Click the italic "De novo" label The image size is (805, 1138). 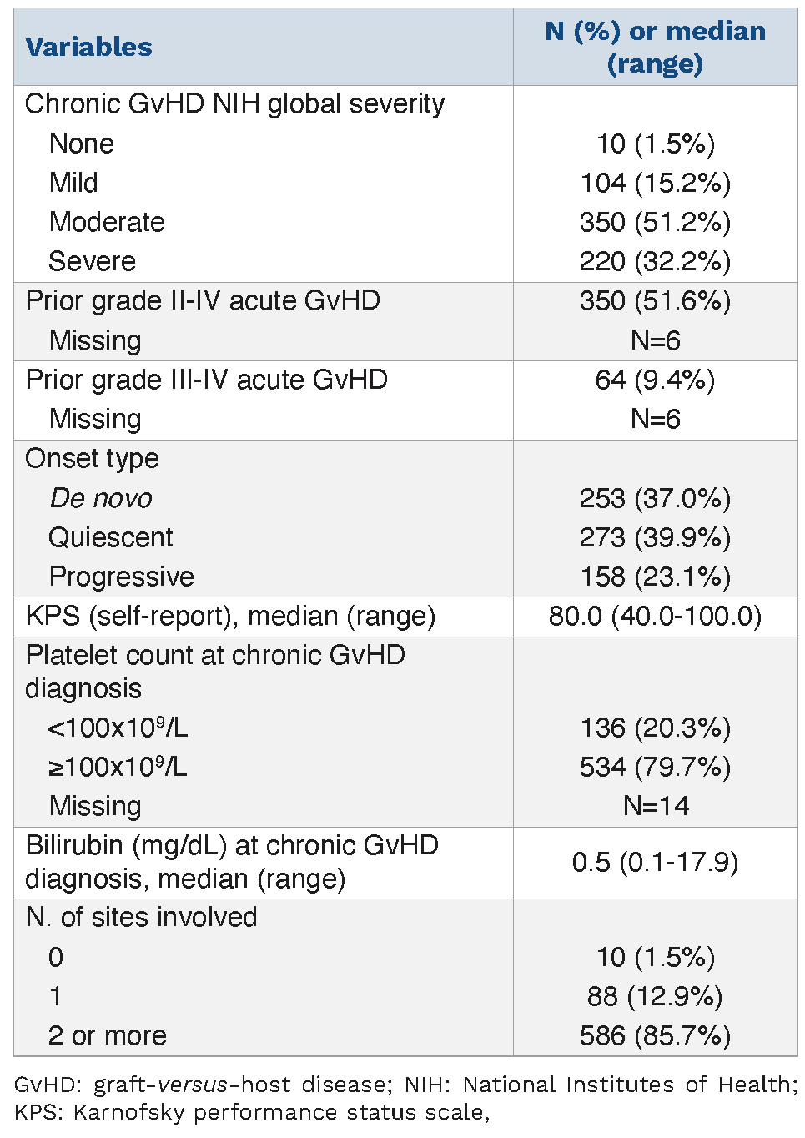(101, 498)
